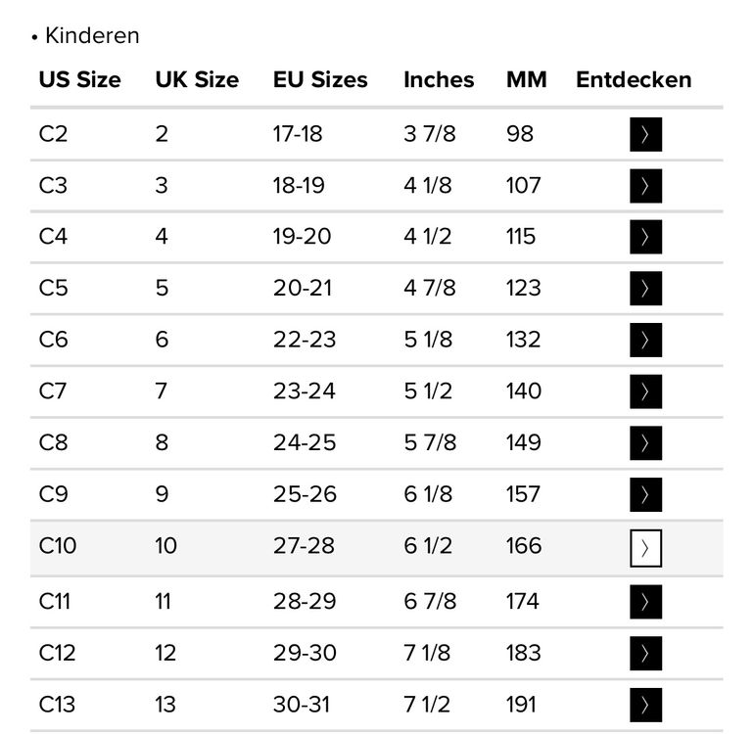
Task: Click the Kinderen section heading
Action: click(x=92, y=36)
